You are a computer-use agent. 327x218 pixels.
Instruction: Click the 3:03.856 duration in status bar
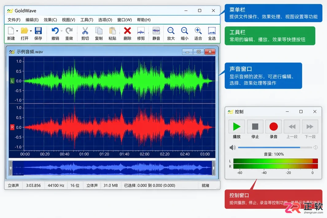click(x=33, y=185)
